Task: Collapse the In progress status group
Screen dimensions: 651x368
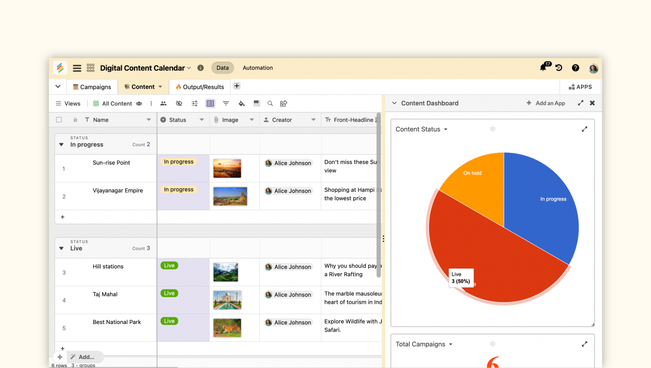Action: (61, 144)
